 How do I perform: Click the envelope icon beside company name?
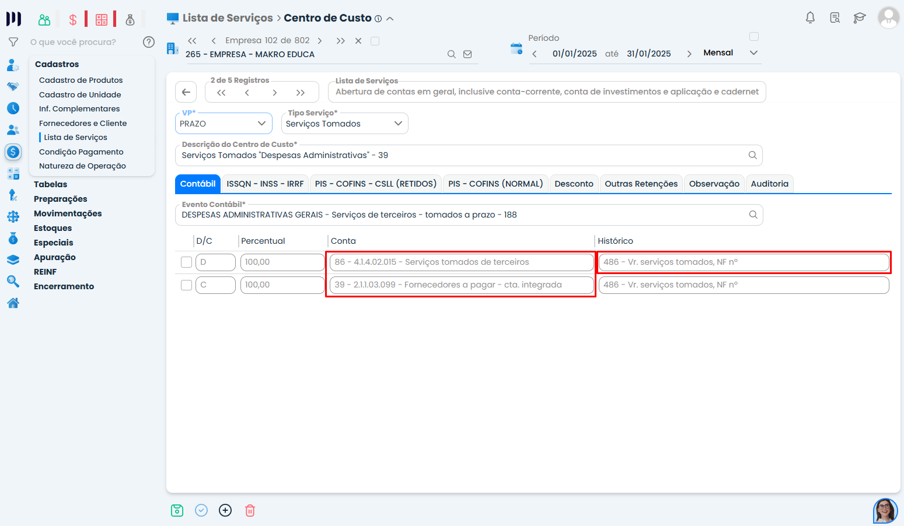tap(467, 54)
